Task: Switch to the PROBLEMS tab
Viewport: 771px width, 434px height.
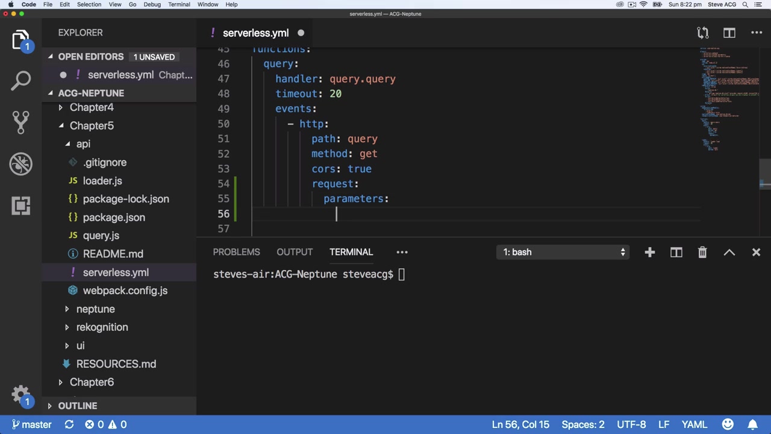Action: (x=236, y=252)
